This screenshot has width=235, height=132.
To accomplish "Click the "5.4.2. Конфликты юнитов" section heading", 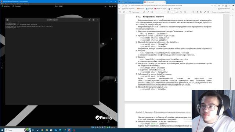I will [x=150, y=16].
